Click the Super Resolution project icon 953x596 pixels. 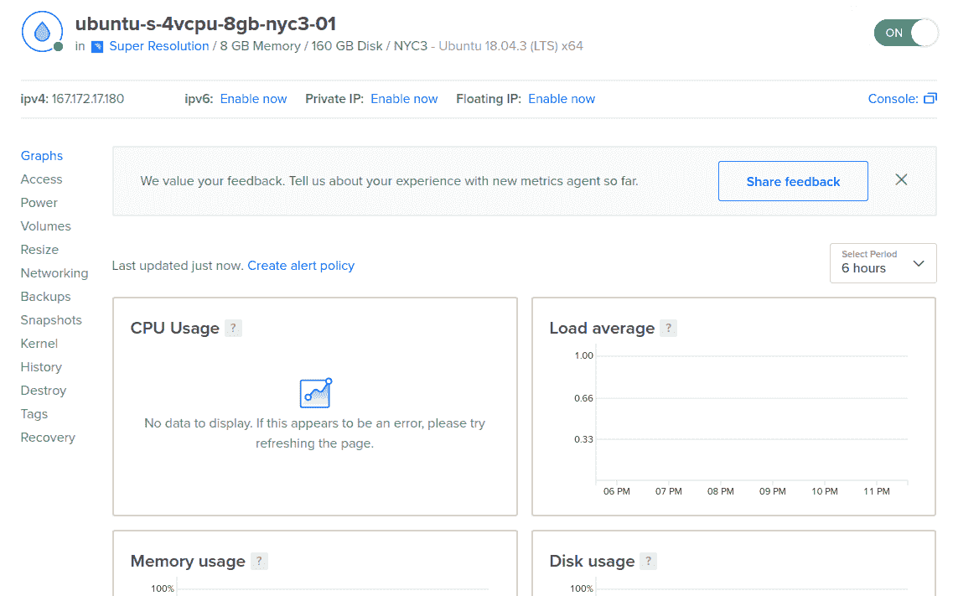[x=96, y=47]
